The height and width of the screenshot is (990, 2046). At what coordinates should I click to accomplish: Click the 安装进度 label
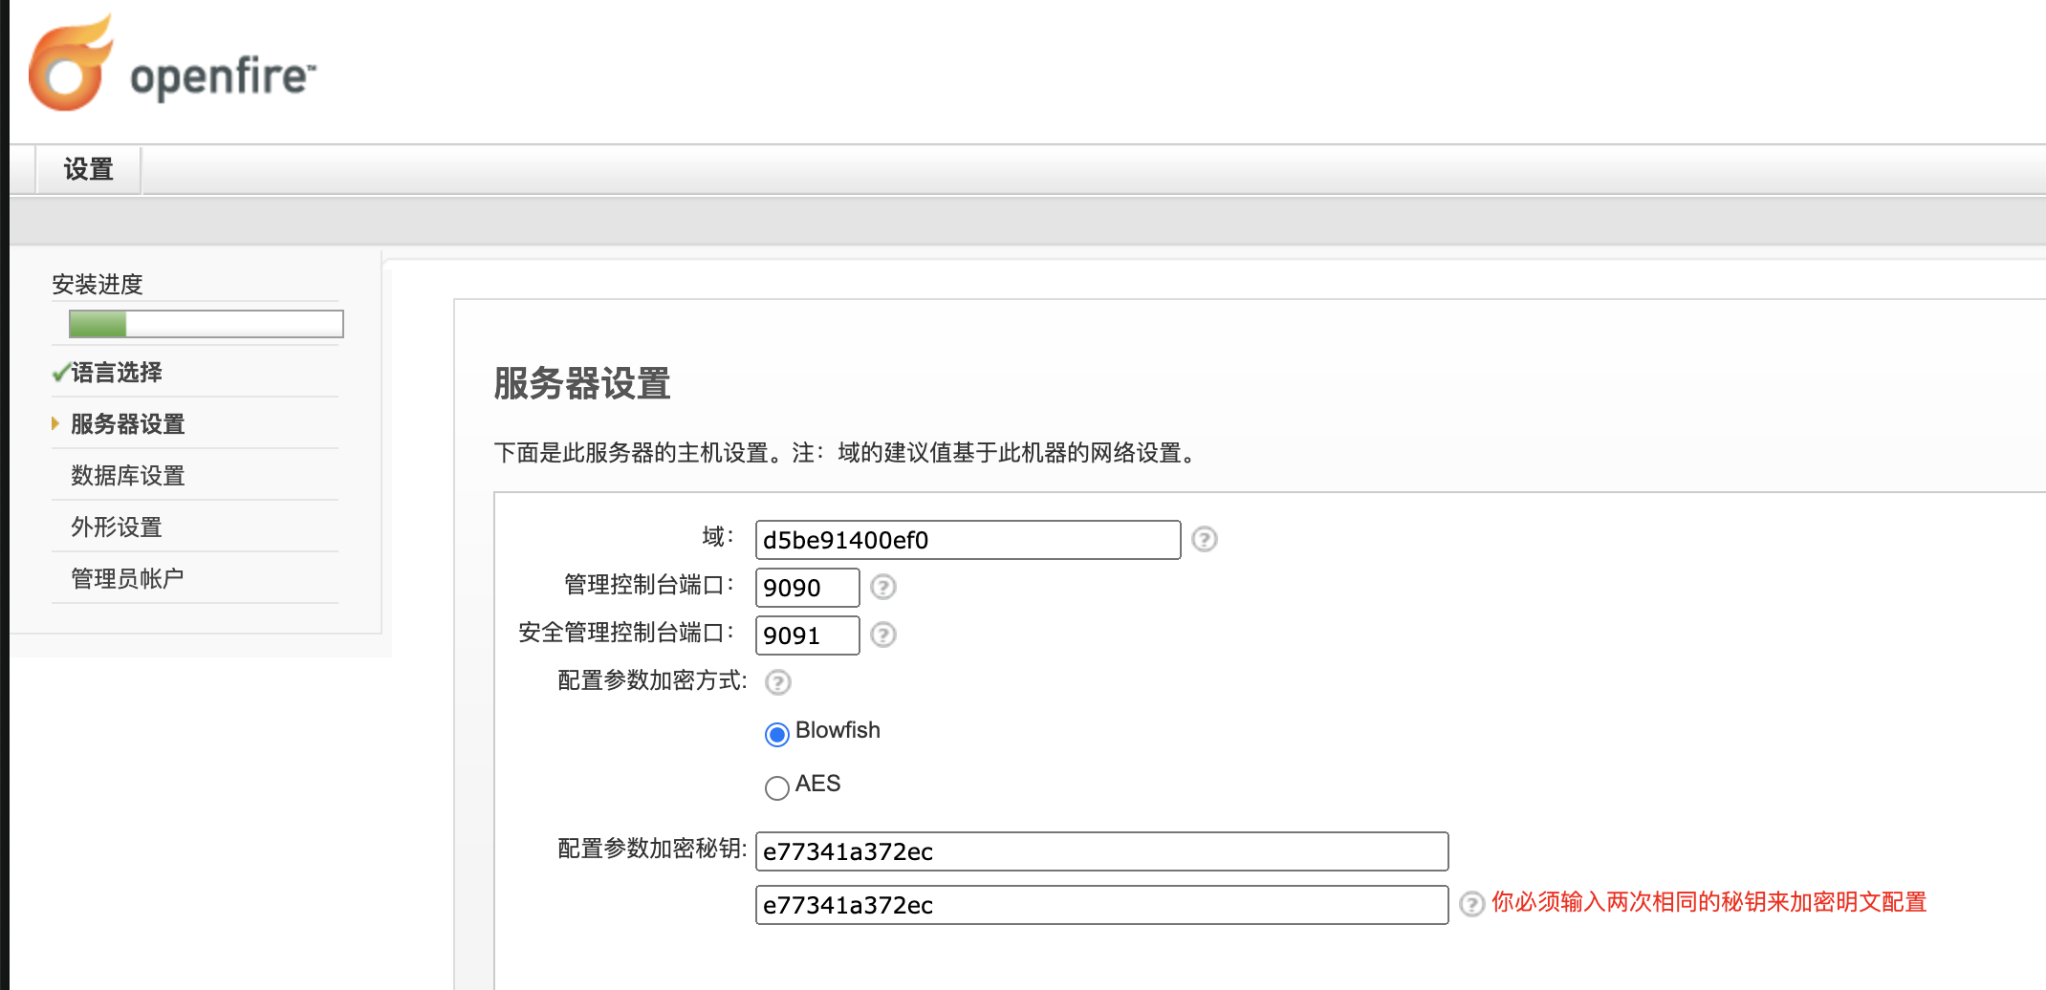coord(98,285)
